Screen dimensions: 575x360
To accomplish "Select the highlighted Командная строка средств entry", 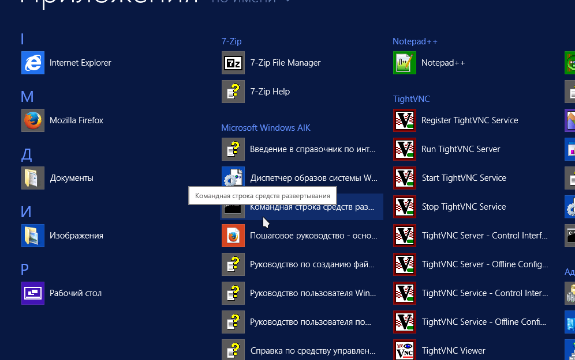I will 301,207.
